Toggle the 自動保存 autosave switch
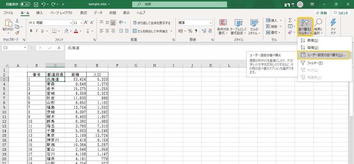Screen dimensions: 354x164 [25, 4]
